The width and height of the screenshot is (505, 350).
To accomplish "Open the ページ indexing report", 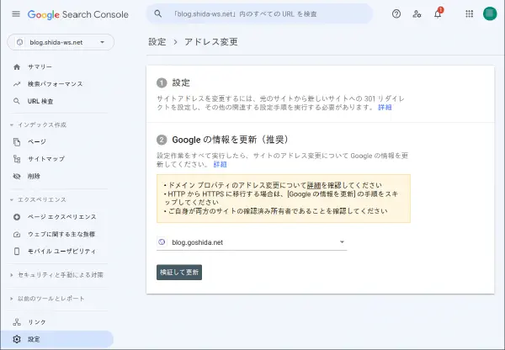I will pyautogui.click(x=37, y=141).
